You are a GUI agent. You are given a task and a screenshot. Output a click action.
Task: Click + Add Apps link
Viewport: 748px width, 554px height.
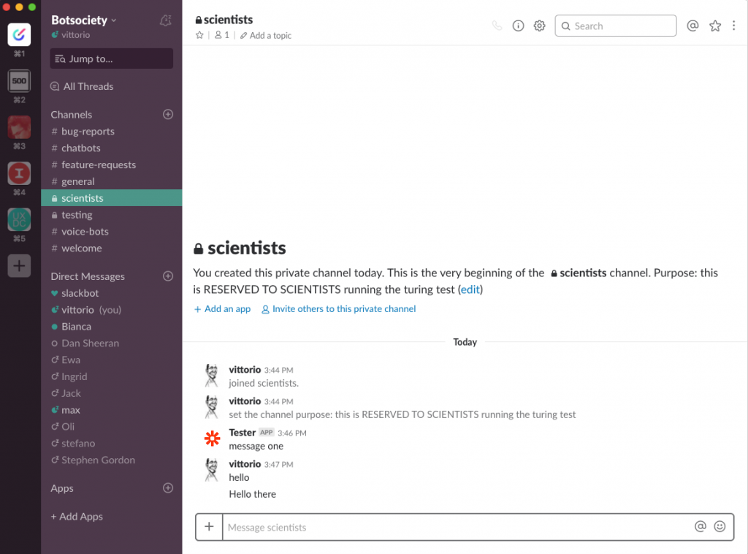pyautogui.click(x=77, y=516)
